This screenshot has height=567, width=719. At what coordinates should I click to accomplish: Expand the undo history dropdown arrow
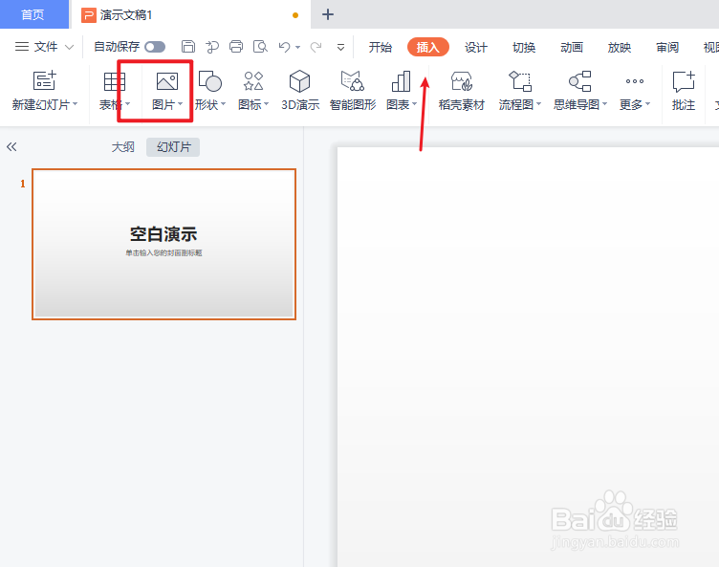point(298,47)
